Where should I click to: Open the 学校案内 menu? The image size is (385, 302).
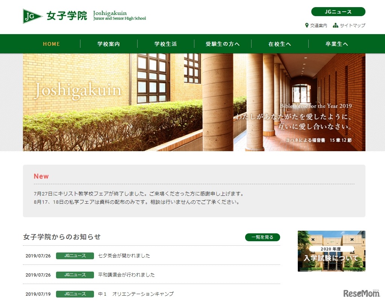click(x=108, y=44)
